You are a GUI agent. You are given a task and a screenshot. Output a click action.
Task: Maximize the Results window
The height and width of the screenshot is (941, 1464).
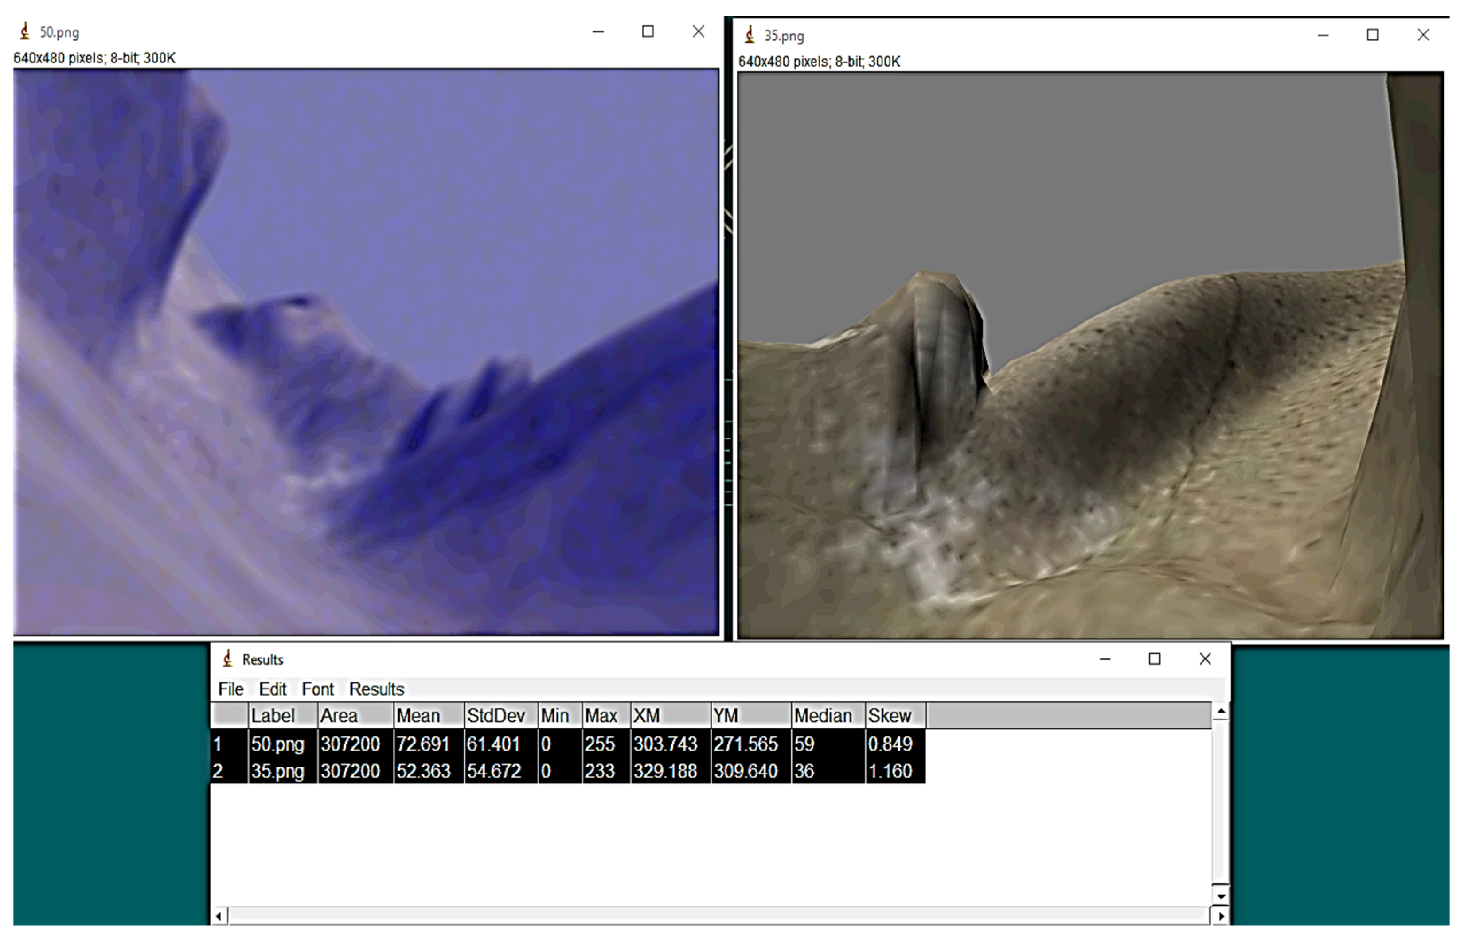tap(1155, 659)
